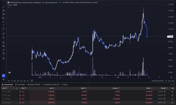
Task: Filter by trader 5f8F61
Action: [x=165, y=102]
